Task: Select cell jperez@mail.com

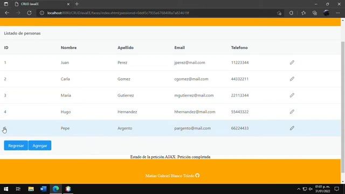Action: [190, 63]
